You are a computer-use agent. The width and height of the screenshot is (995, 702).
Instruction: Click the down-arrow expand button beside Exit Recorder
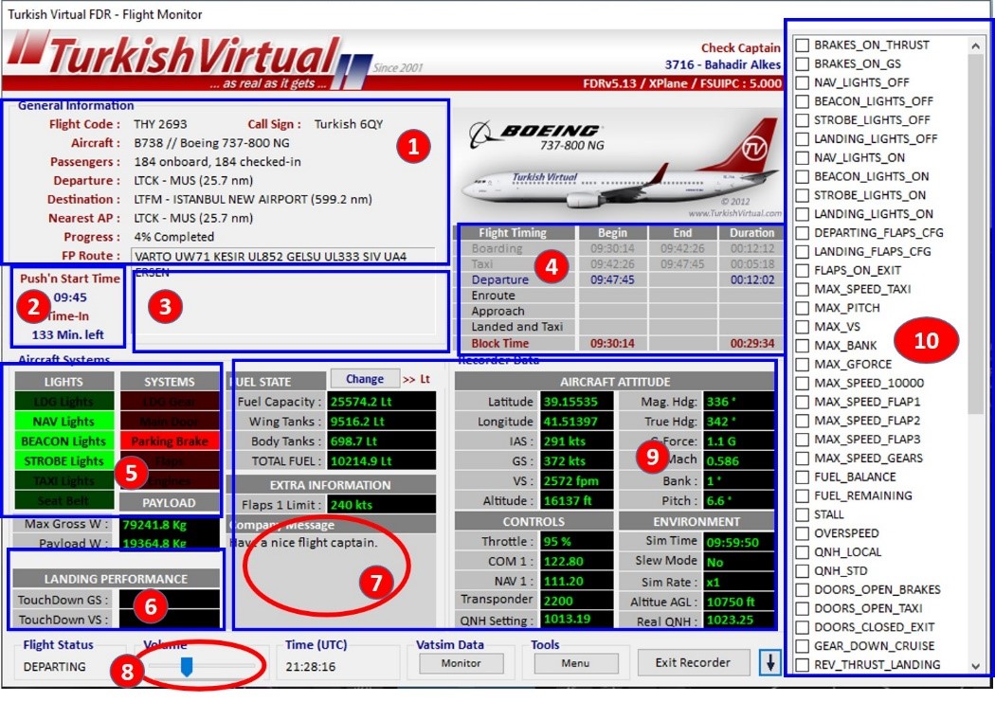pyautogui.click(x=770, y=662)
